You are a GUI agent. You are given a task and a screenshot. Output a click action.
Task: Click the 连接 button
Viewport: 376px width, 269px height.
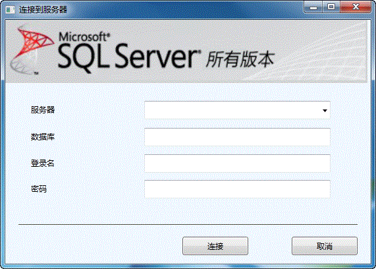[x=215, y=246]
